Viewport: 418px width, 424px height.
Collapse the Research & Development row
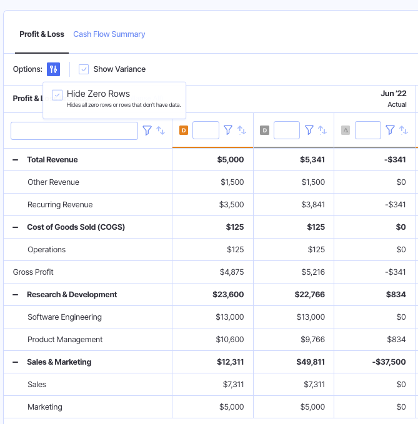(x=16, y=295)
